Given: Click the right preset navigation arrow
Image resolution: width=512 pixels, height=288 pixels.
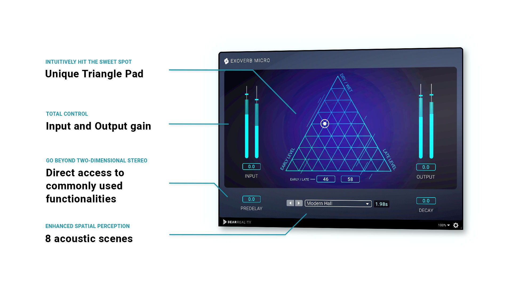Looking at the screenshot, I should pos(298,204).
